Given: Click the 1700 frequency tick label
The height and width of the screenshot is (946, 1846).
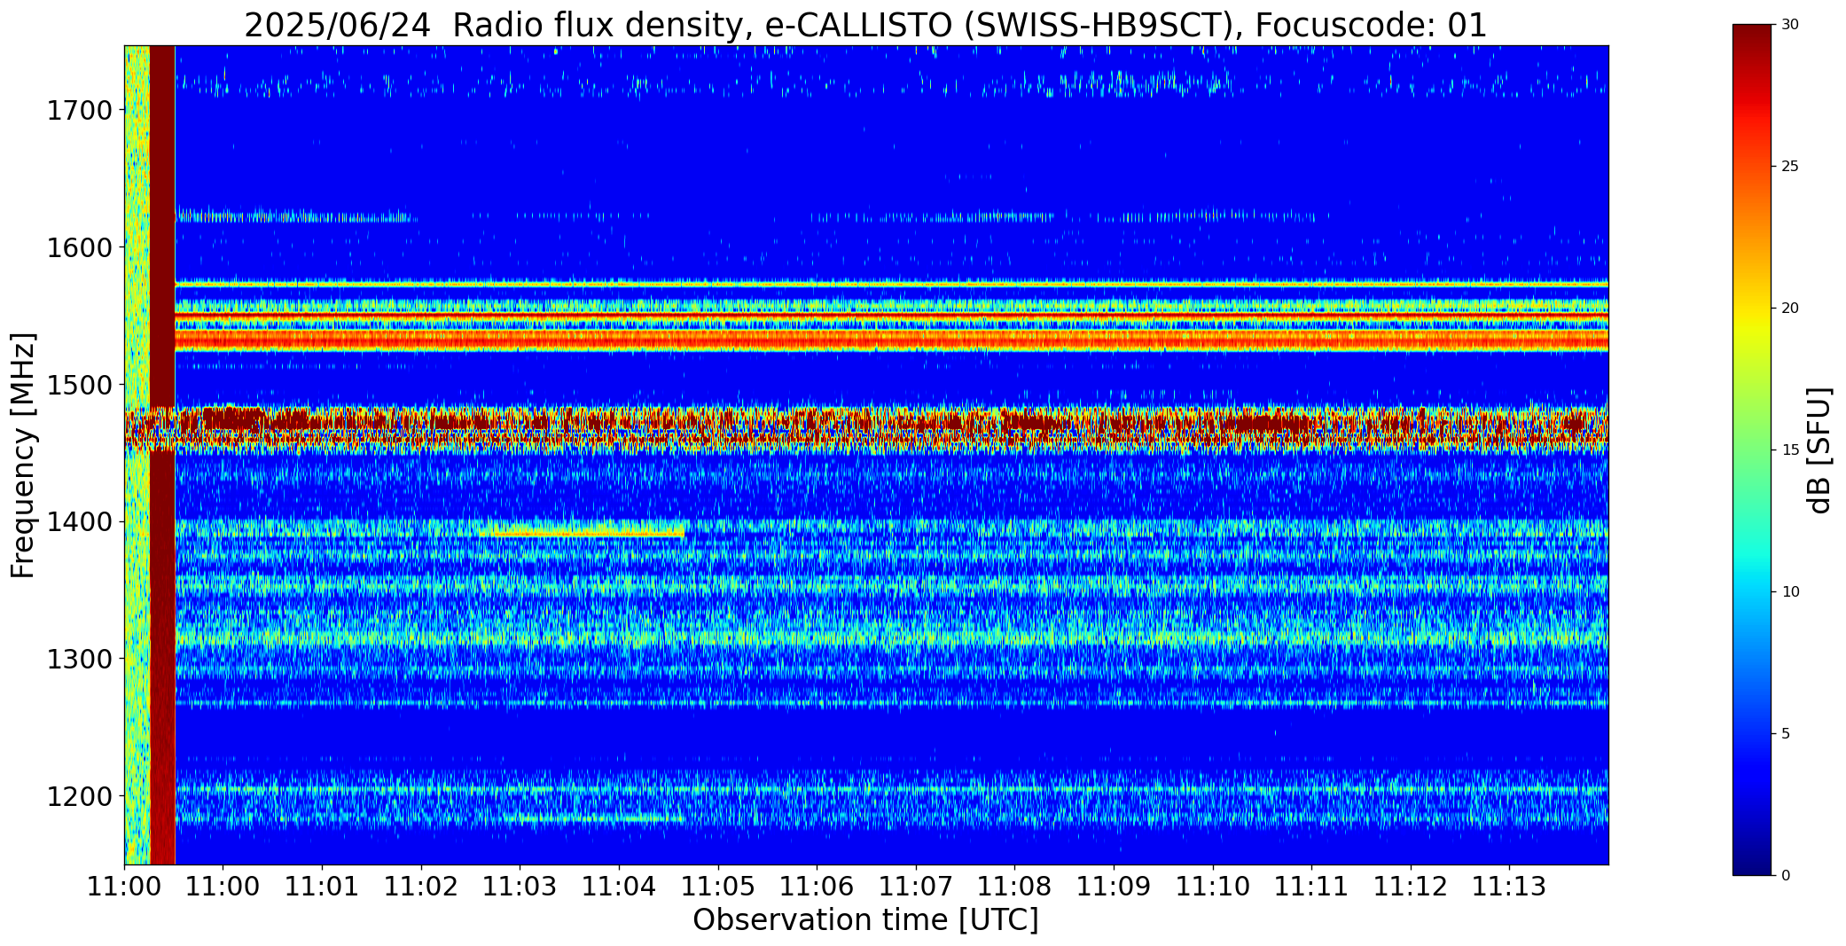Looking at the screenshot, I should click(79, 110).
